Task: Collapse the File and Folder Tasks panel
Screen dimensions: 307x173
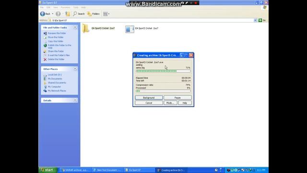Action: (75, 27)
